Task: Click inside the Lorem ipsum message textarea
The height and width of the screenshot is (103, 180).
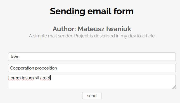Action: click(x=92, y=82)
